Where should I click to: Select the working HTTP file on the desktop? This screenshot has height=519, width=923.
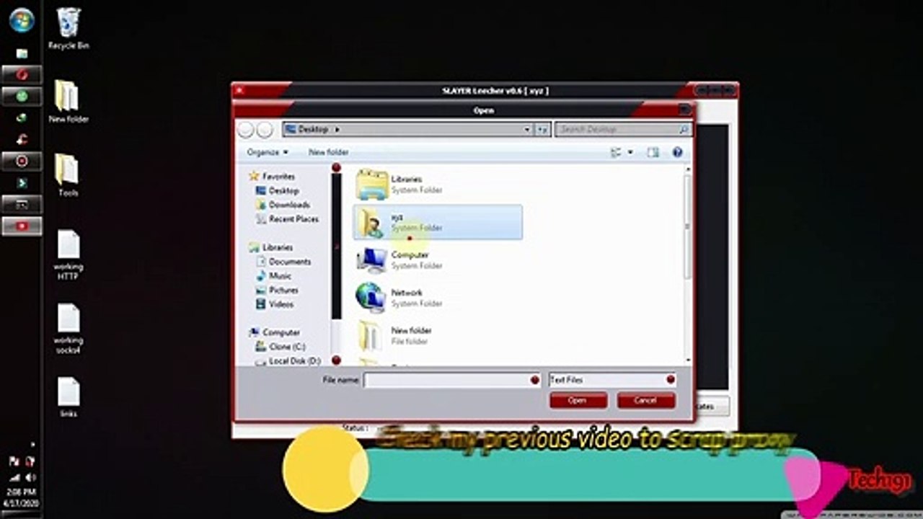click(68, 256)
